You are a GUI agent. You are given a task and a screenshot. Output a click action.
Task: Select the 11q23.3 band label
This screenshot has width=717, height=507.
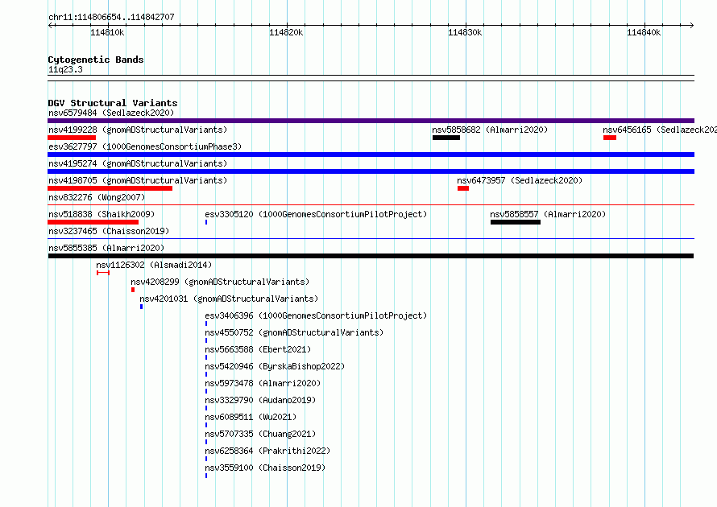(x=65, y=69)
